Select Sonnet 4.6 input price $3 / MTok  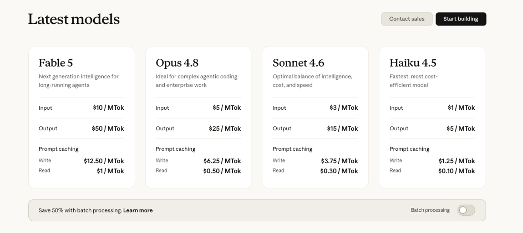[344, 108]
